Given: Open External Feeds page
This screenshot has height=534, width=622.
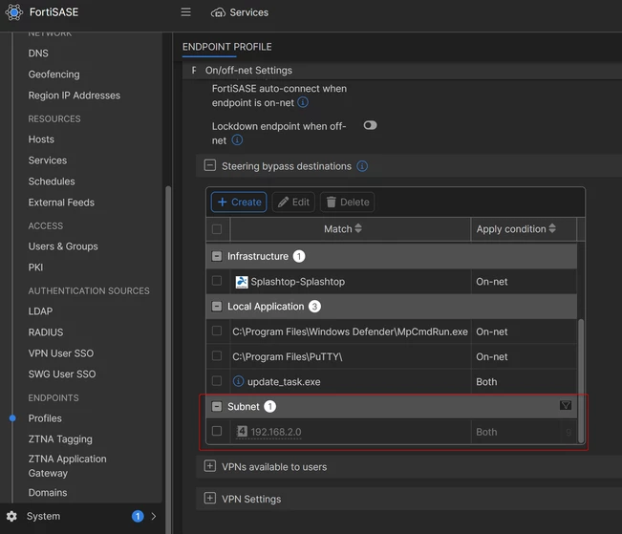Looking at the screenshot, I should coord(61,203).
